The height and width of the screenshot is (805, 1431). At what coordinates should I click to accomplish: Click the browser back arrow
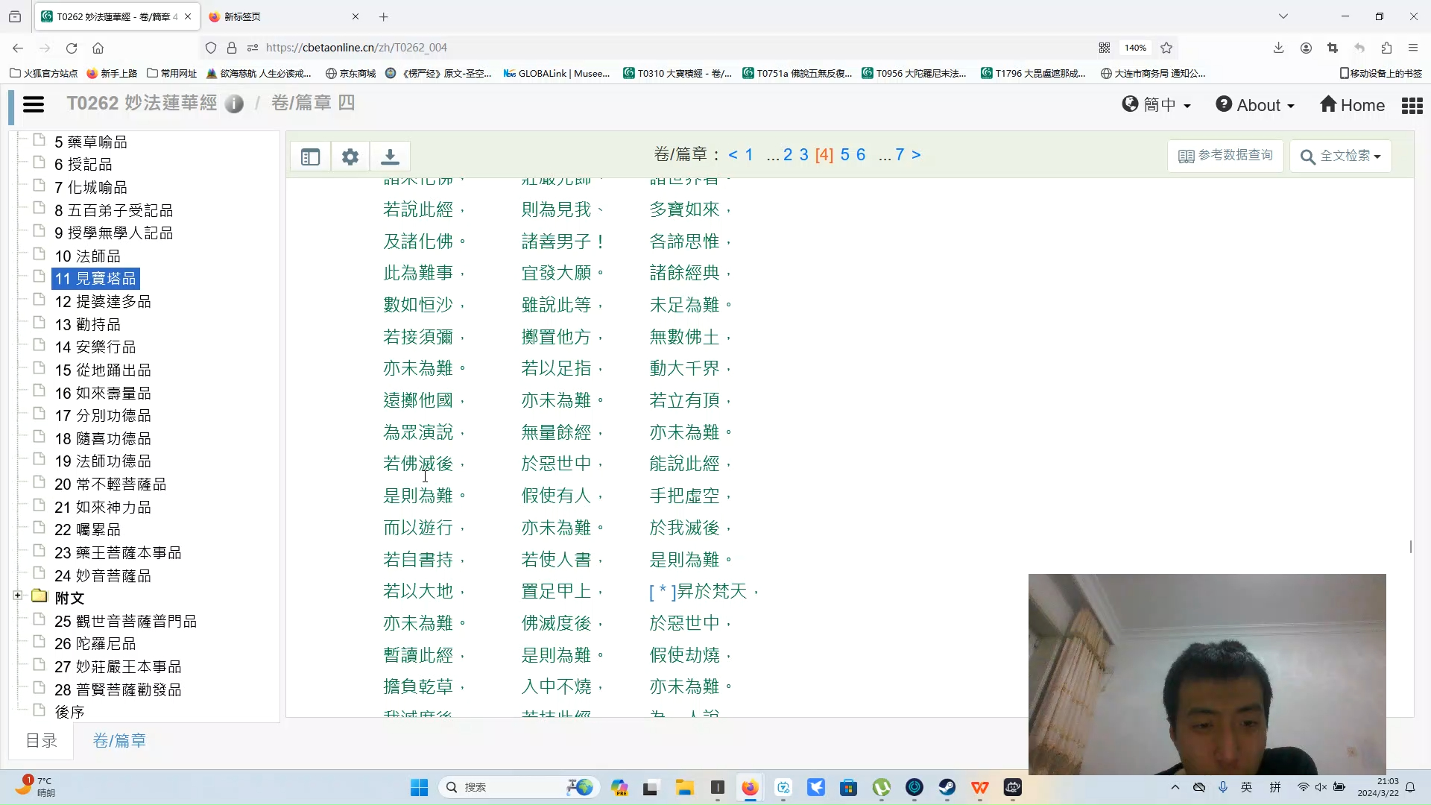pyautogui.click(x=18, y=48)
